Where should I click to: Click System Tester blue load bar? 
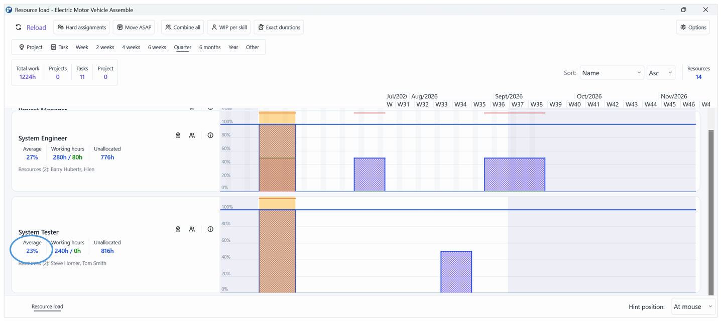[x=456, y=272]
